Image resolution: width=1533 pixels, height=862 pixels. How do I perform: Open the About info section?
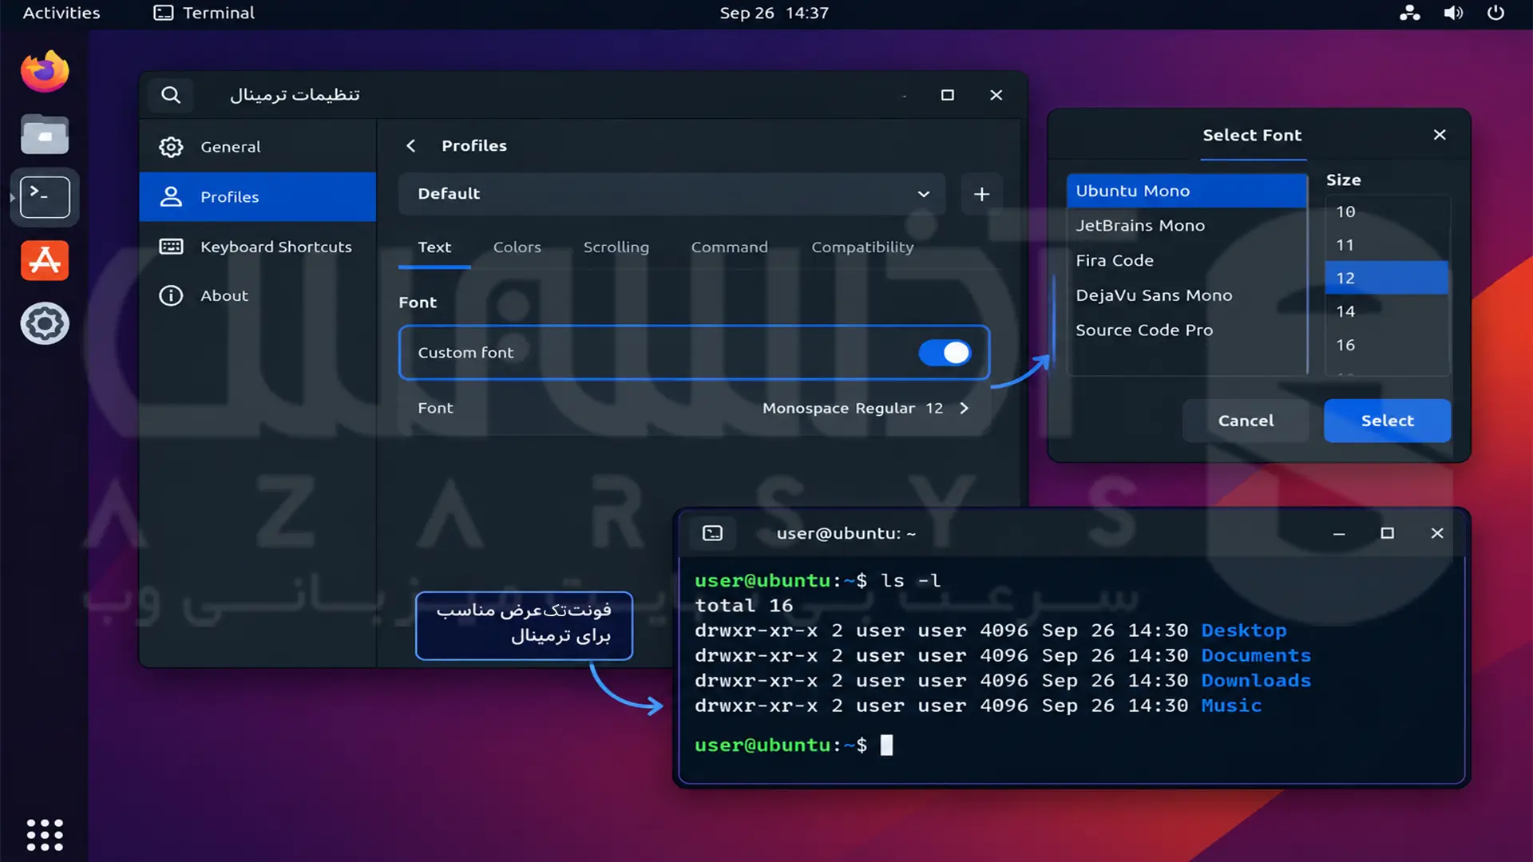coord(257,295)
